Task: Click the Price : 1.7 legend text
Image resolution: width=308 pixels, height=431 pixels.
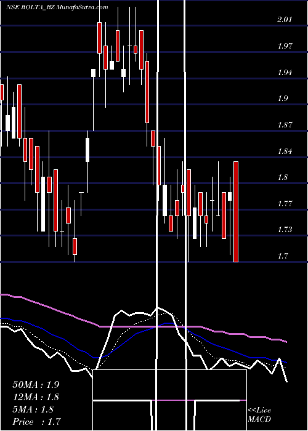Action: point(36,422)
